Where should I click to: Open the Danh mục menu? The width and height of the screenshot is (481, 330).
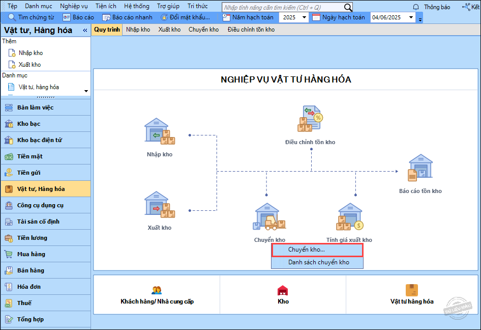click(x=38, y=6)
